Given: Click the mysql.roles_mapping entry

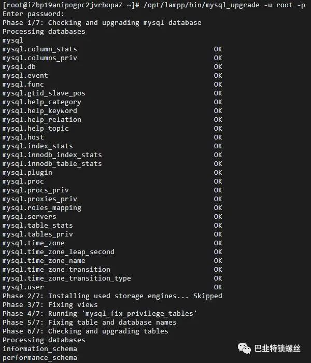Looking at the screenshot, I should click(41, 208).
